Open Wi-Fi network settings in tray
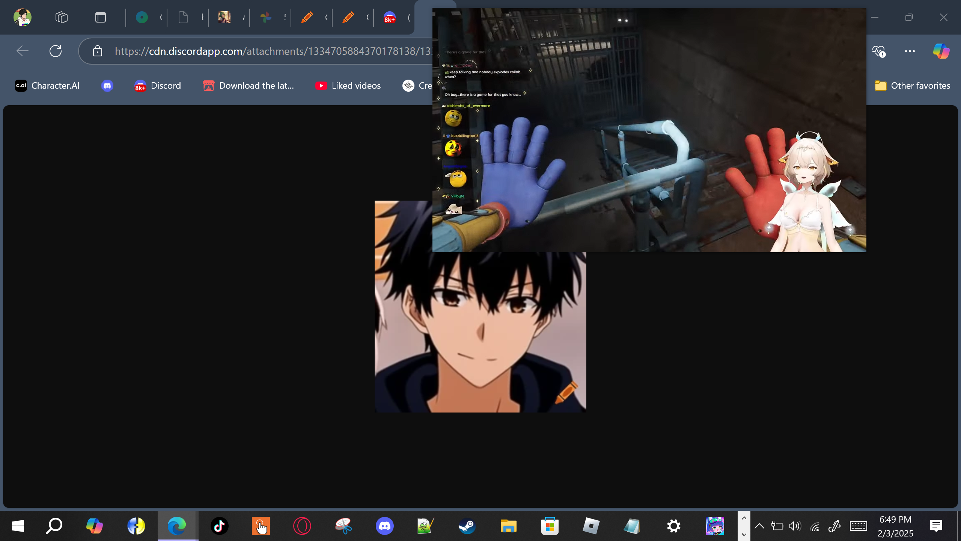The height and width of the screenshot is (541, 961). click(814, 527)
